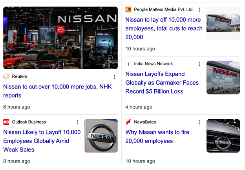Open 'Nissan to lay off 10,000 more employees' article

click(x=164, y=28)
